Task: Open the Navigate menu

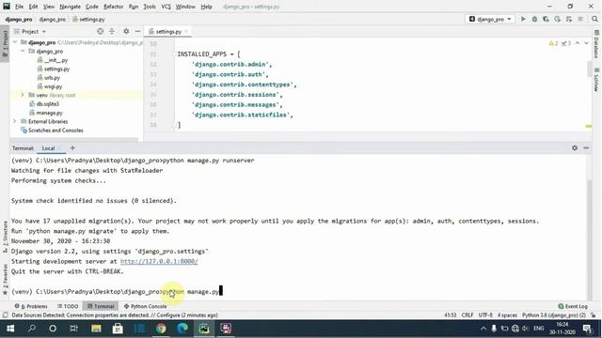Action: pos(71,7)
